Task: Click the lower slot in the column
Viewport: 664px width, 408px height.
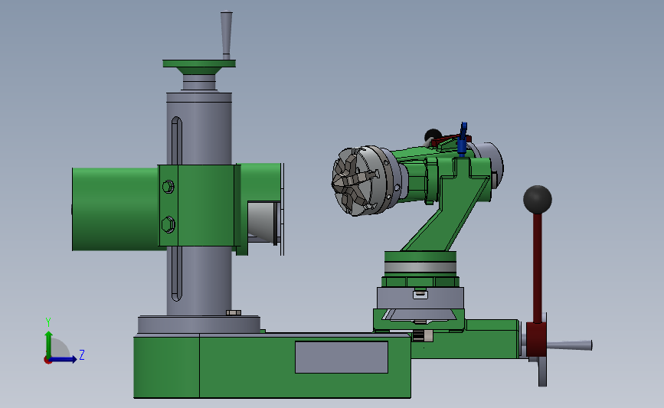Action: (x=177, y=273)
